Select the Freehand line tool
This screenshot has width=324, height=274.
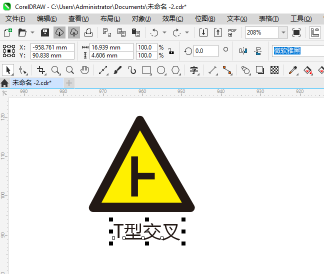(x=103, y=70)
